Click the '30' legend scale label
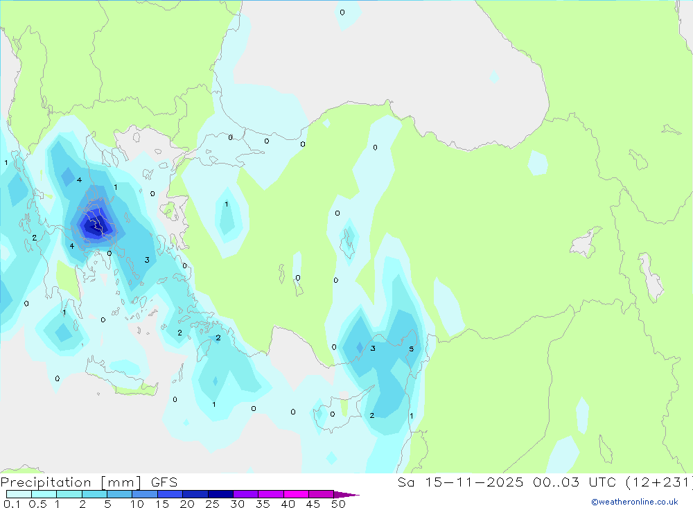 point(237,504)
